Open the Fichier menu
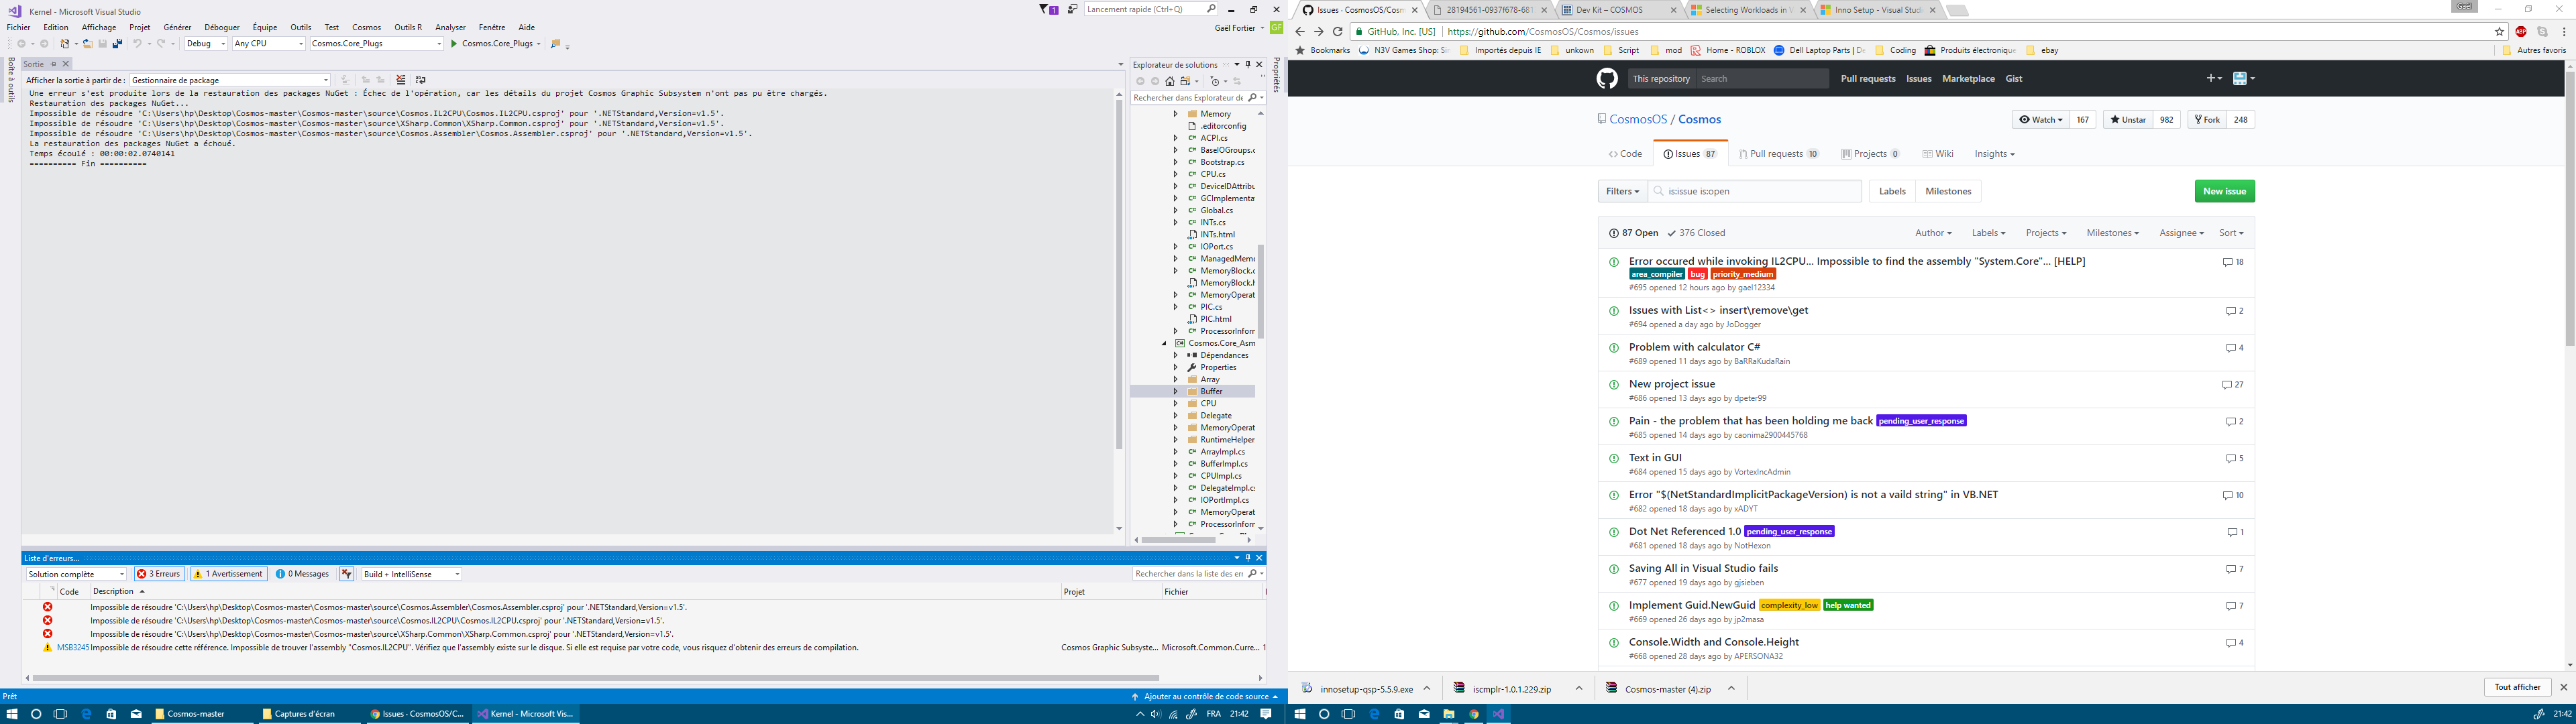 coord(18,27)
